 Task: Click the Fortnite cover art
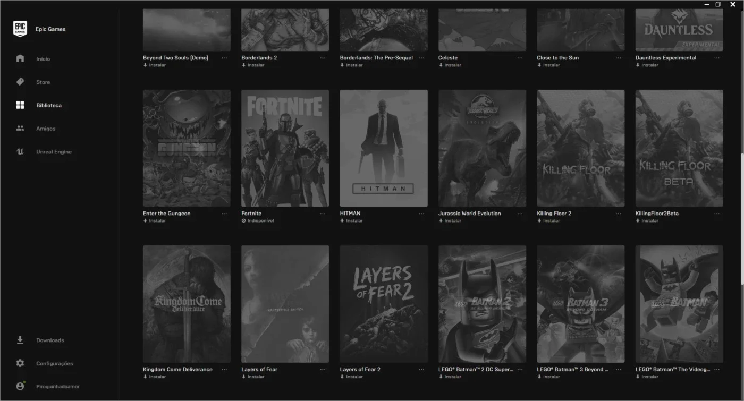(285, 148)
